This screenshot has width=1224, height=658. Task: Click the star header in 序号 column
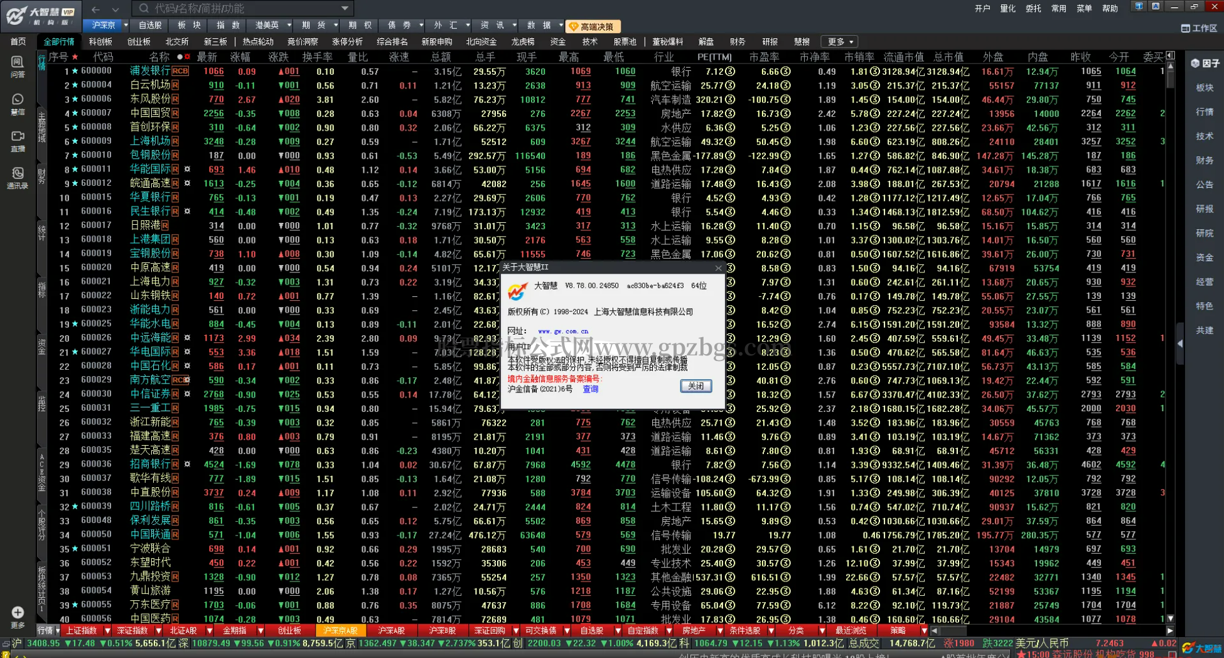pos(75,57)
